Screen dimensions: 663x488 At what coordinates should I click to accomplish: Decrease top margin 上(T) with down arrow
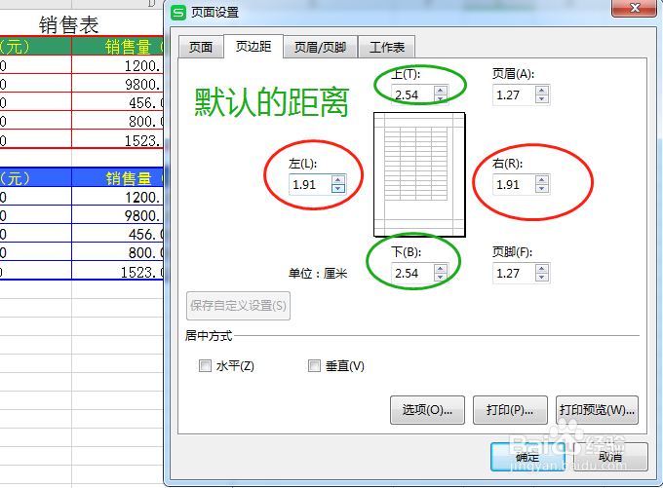(x=440, y=99)
